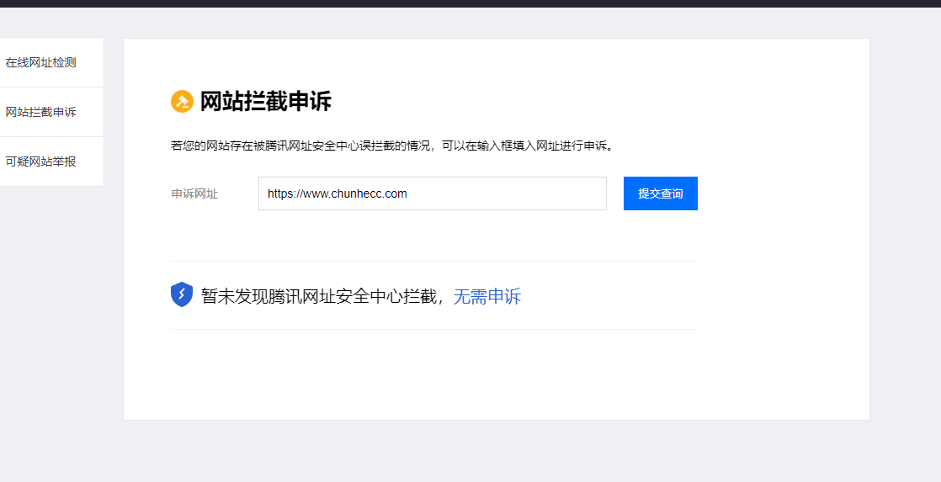Click the description sentence starting 若您的网站
Image resolution: width=941 pixels, height=482 pixels.
point(392,146)
